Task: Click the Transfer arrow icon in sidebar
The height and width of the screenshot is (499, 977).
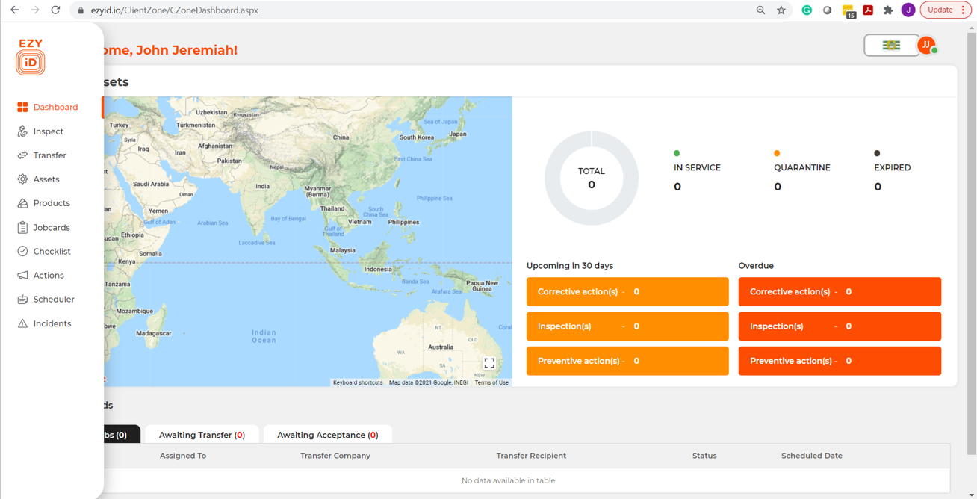Action: tap(22, 155)
